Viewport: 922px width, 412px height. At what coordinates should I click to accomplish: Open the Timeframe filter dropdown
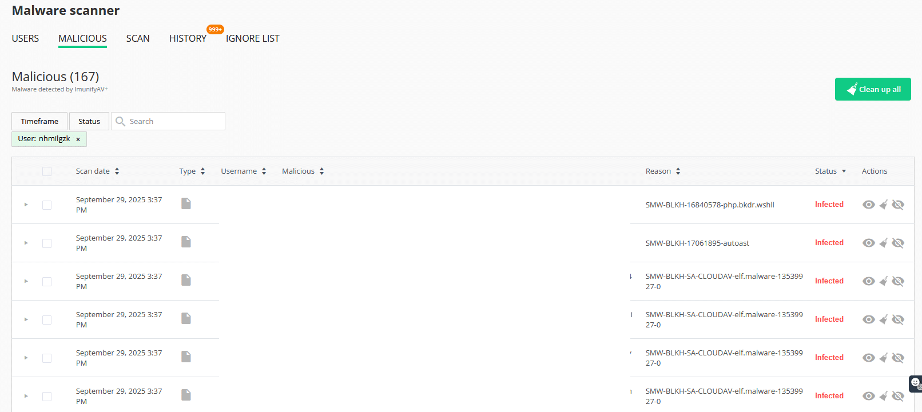coord(39,121)
